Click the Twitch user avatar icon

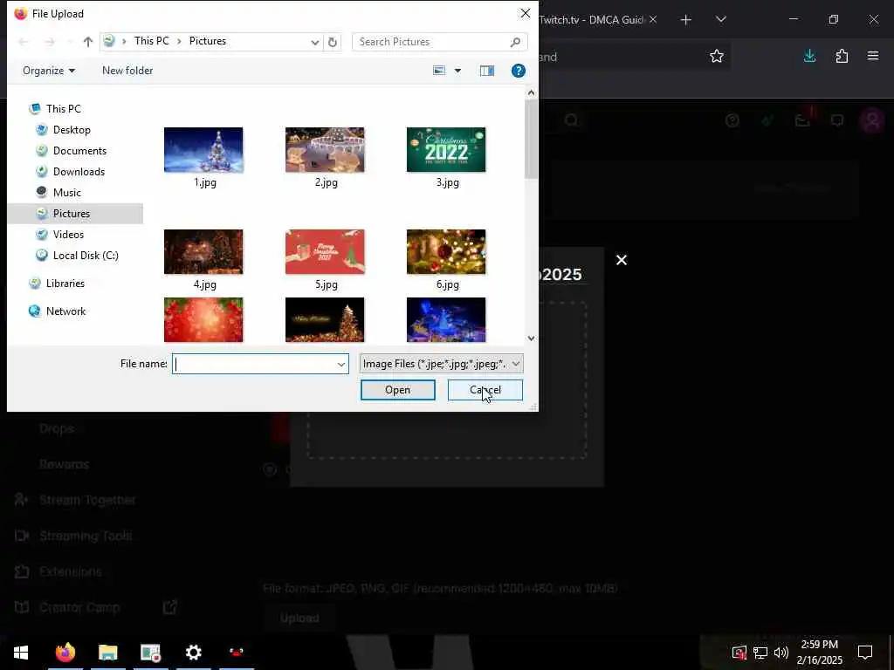click(872, 120)
